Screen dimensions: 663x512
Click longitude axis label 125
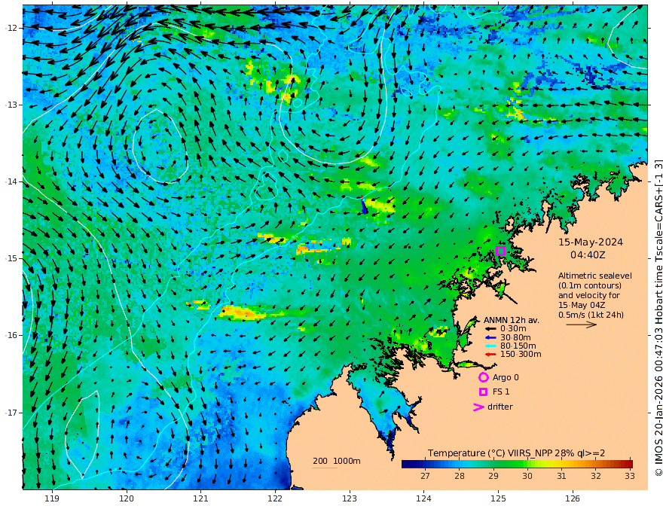point(498,498)
